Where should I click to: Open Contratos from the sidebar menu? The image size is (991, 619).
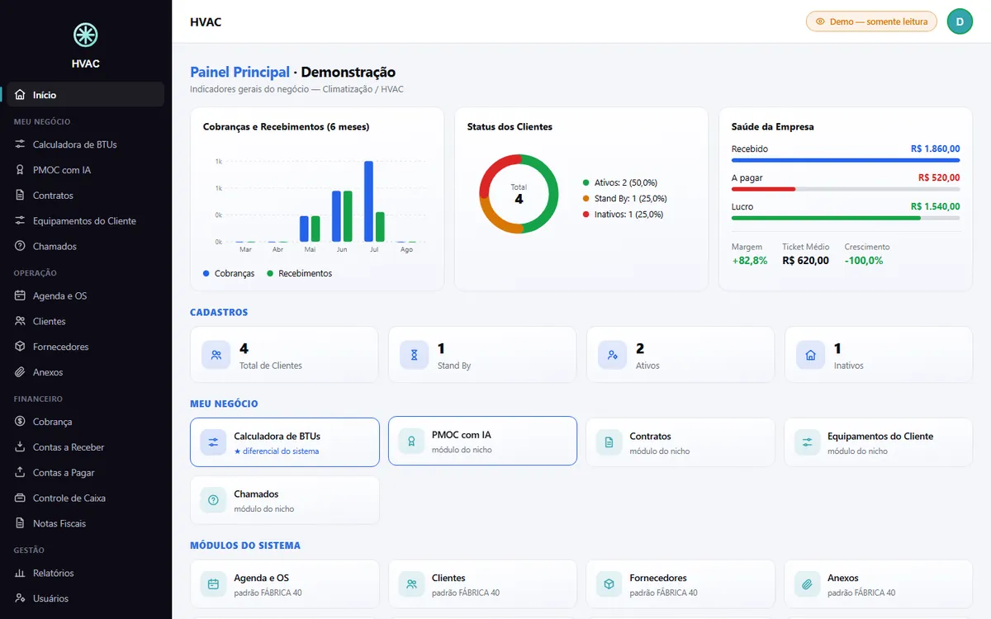click(86, 196)
